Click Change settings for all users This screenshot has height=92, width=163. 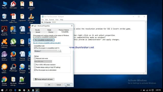click(x=44, y=79)
